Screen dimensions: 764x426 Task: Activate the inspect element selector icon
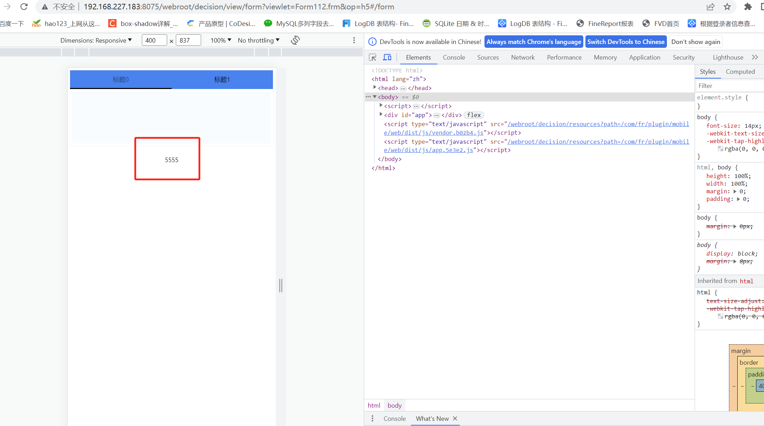coord(372,57)
